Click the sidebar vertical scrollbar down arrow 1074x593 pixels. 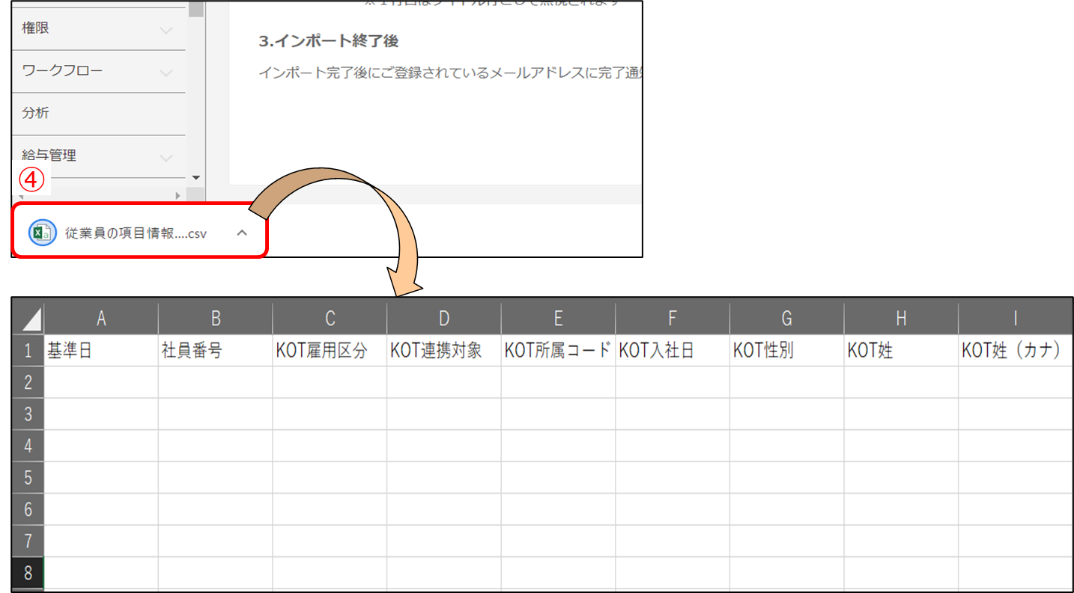point(196,178)
